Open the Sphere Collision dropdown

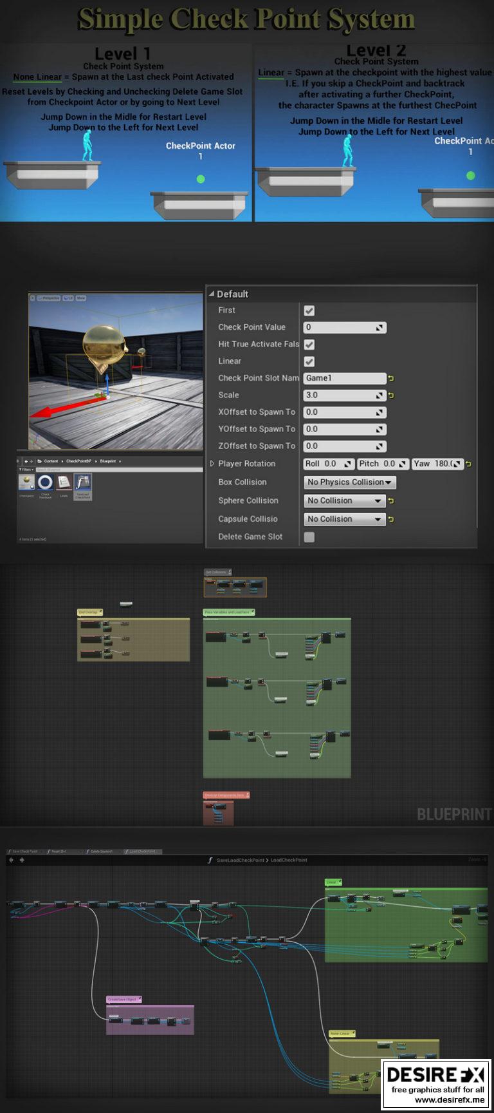pos(344,500)
